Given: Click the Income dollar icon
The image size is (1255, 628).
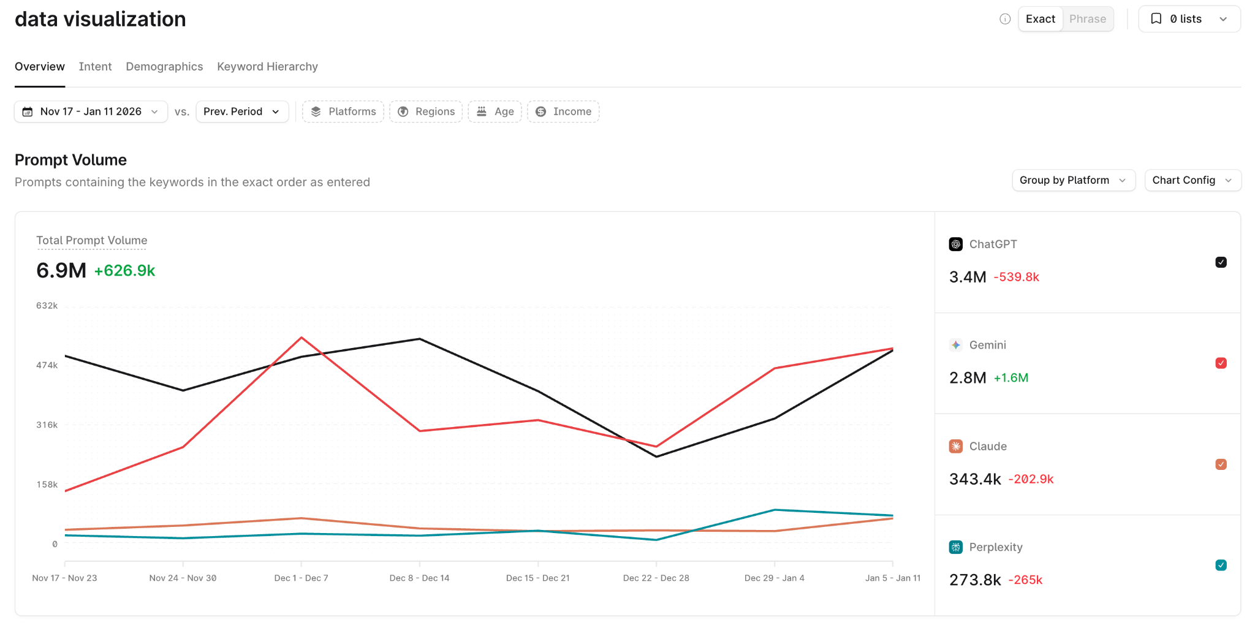Looking at the screenshot, I should pyautogui.click(x=540, y=112).
